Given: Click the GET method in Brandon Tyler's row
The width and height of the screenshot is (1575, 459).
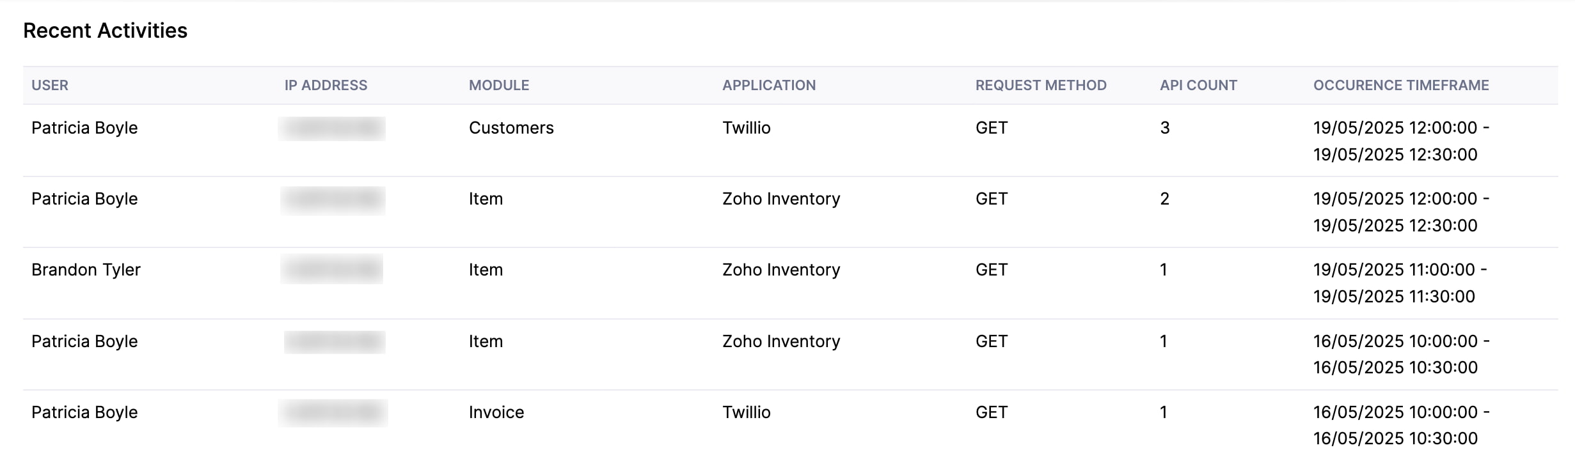Looking at the screenshot, I should (990, 269).
